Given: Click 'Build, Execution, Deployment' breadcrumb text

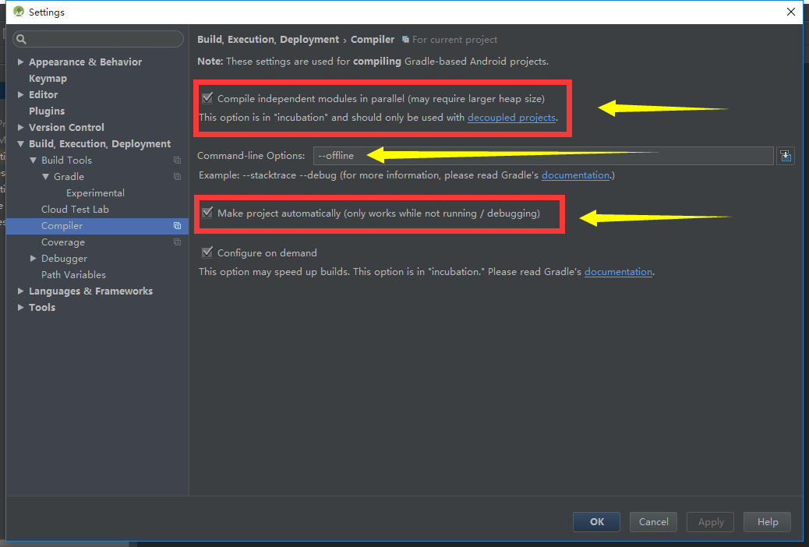Looking at the screenshot, I should [268, 40].
